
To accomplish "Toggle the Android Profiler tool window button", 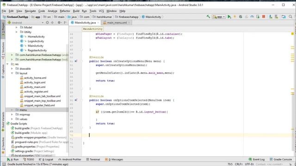I will [70, 160].
